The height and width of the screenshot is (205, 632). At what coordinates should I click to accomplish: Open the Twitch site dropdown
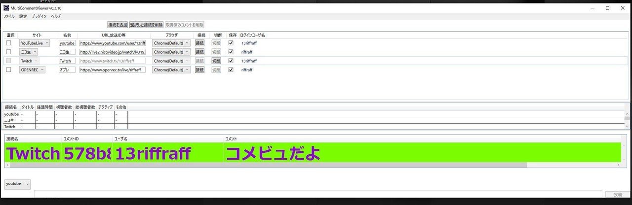click(29, 61)
